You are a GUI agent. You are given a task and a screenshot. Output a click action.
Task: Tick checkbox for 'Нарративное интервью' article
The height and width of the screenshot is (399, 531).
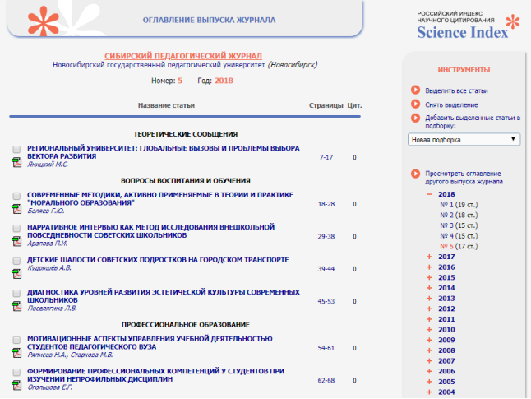coord(16,228)
